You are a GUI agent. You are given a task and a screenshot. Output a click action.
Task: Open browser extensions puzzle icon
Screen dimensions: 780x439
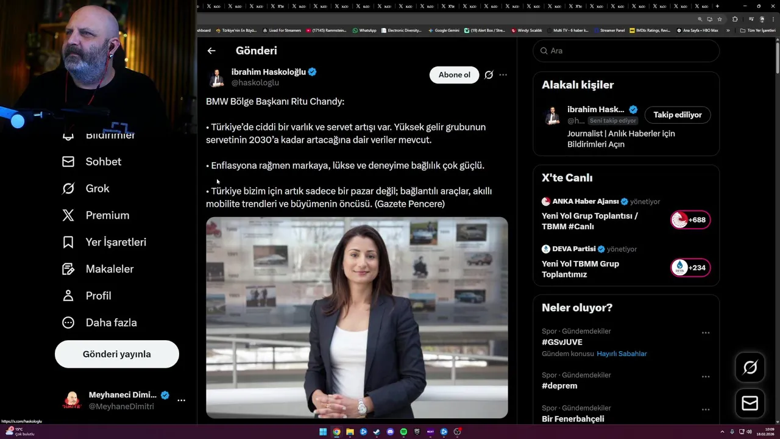(735, 19)
